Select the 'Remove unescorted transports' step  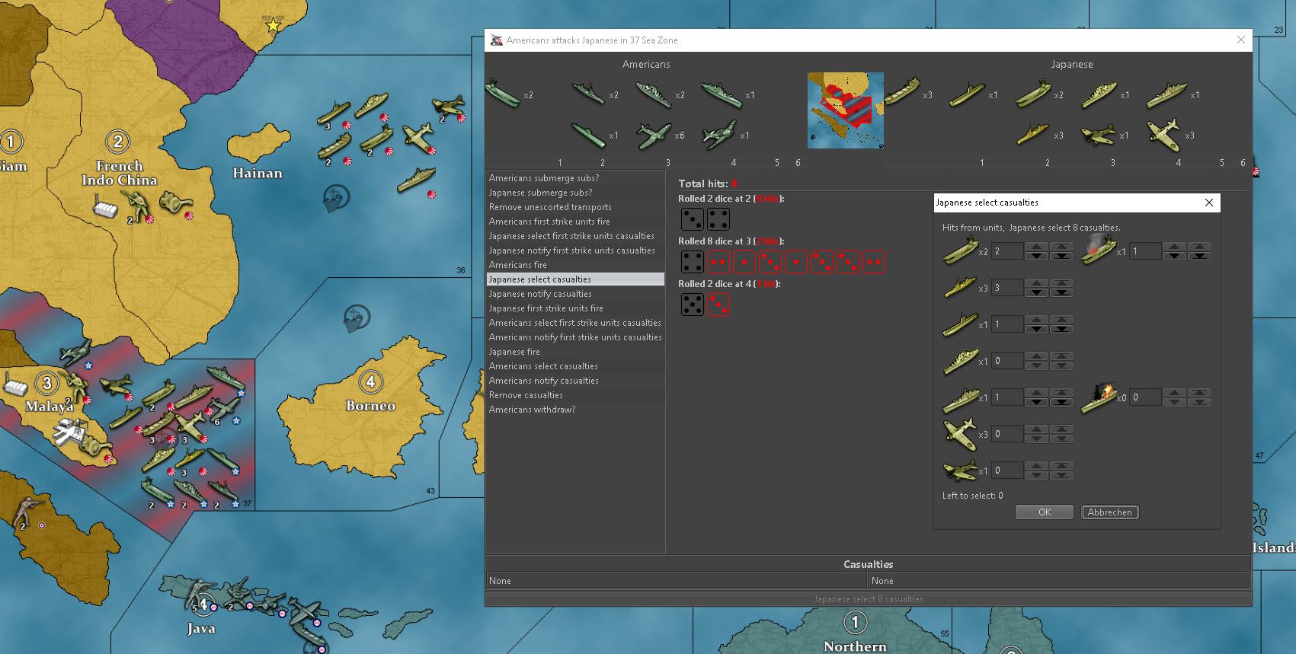click(575, 207)
